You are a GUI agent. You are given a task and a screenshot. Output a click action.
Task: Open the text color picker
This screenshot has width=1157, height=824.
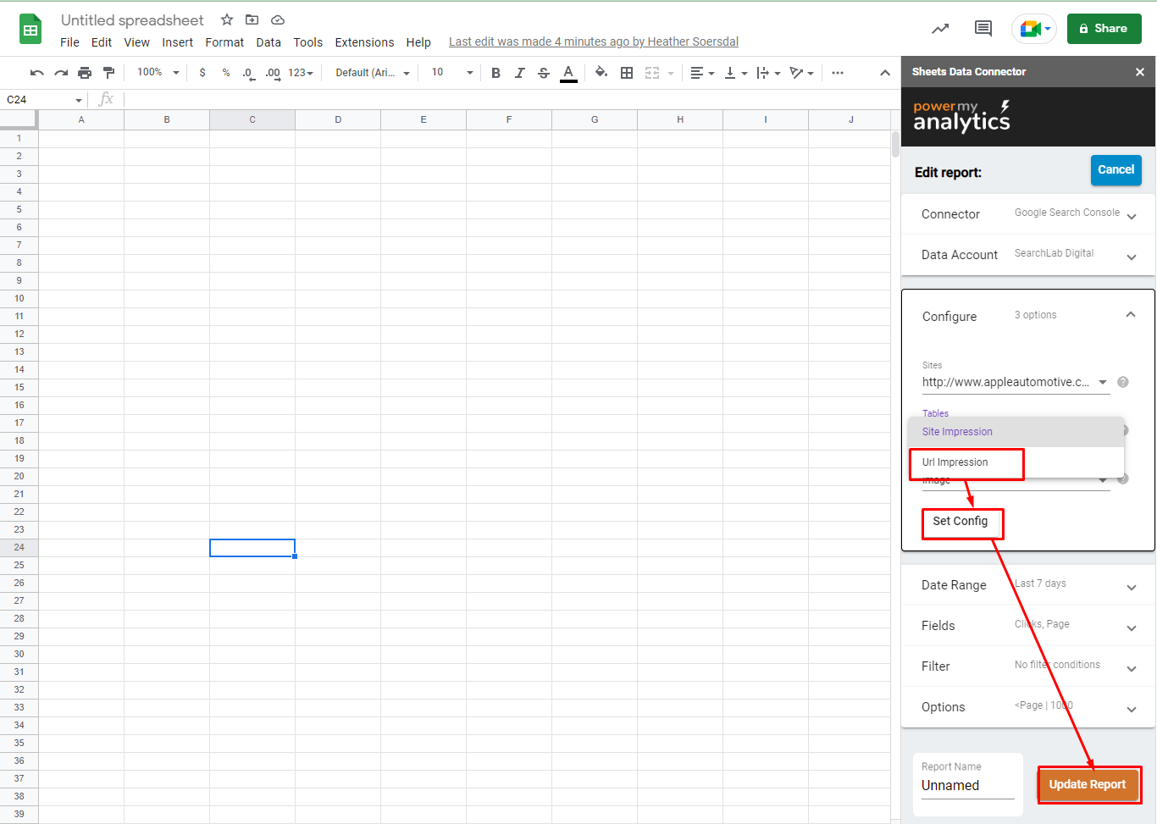tap(569, 73)
